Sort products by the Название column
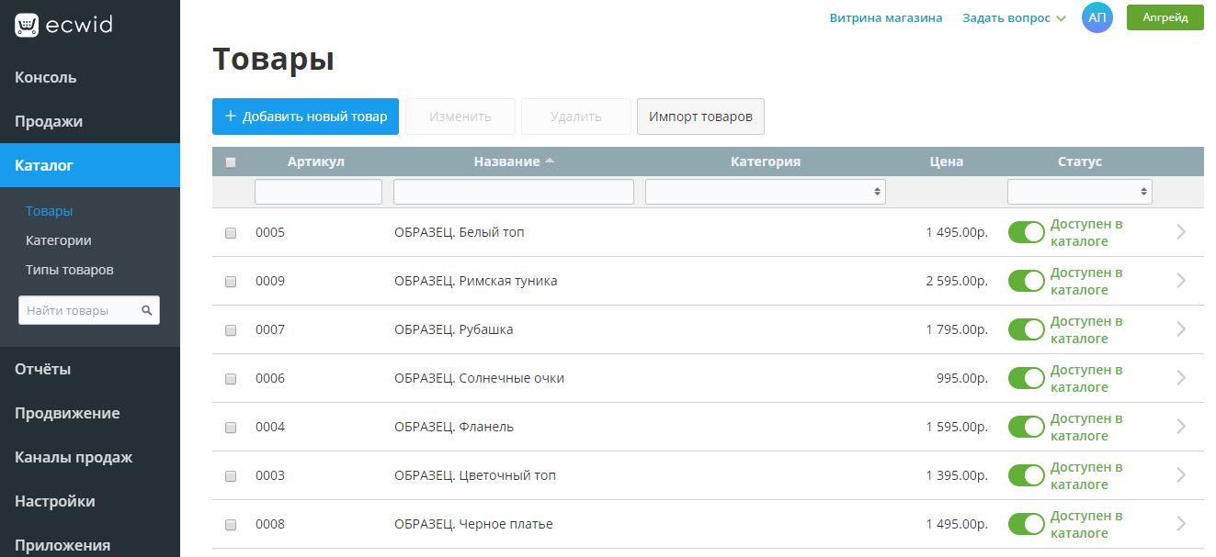Viewport: 1216px width, 557px height. 509,162
